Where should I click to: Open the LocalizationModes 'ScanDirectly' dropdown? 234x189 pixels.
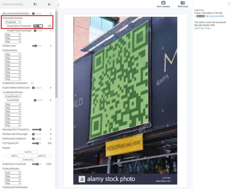click(13, 96)
